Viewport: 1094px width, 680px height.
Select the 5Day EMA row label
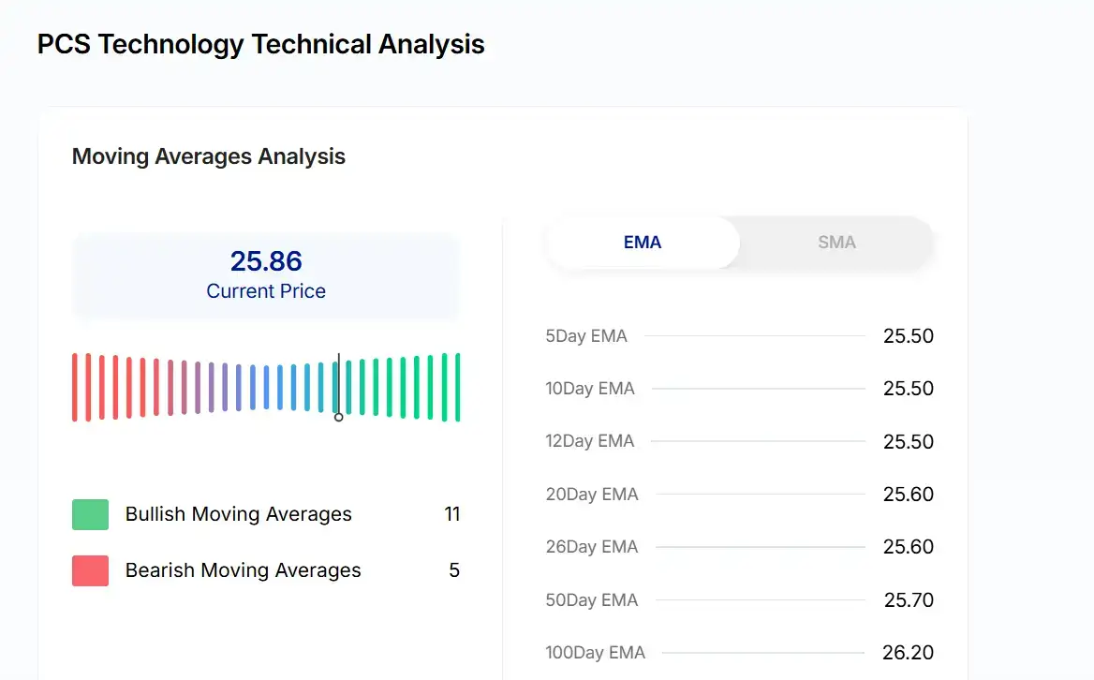(x=586, y=336)
